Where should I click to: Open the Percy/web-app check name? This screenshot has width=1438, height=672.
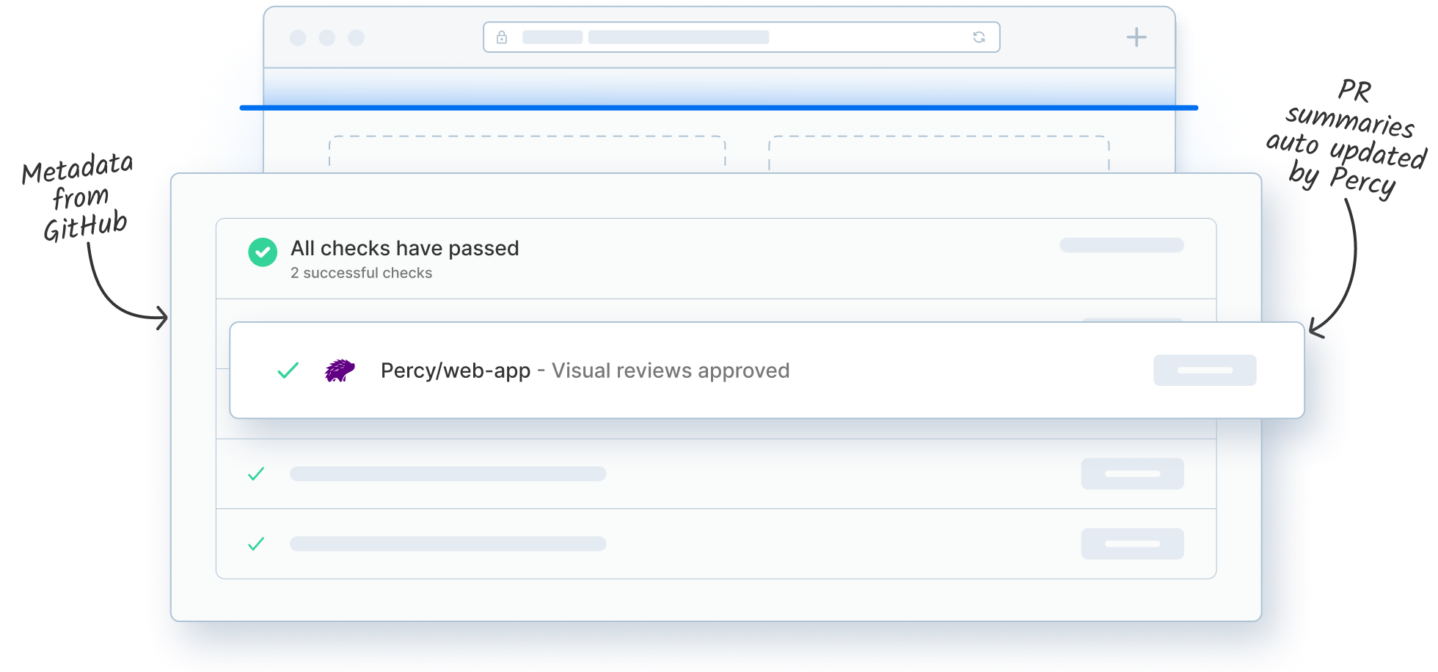tap(455, 370)
